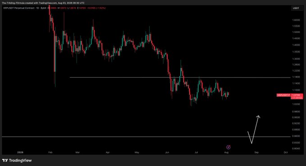Select the red XRPUSDT.P price label
This screenshot has height=166, width=306.
tap(283, 95)
